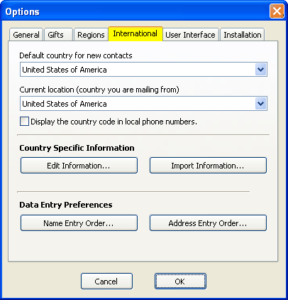
Task: Select the Regions tab
Action: (x=91, y=35)
